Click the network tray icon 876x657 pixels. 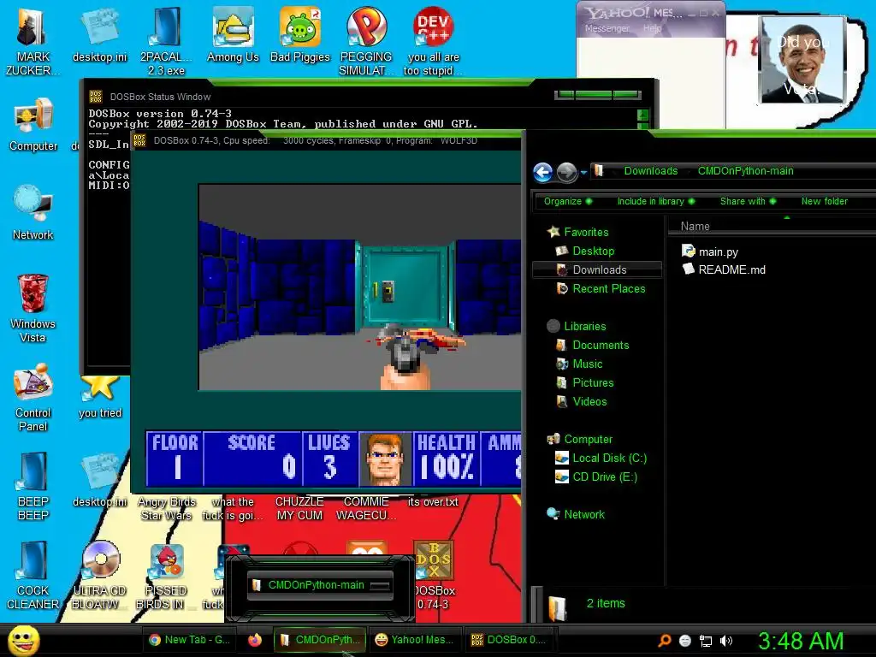[706, 641]
